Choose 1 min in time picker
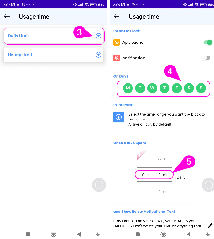This screenshot has height=239, width=214. (163, 192)
